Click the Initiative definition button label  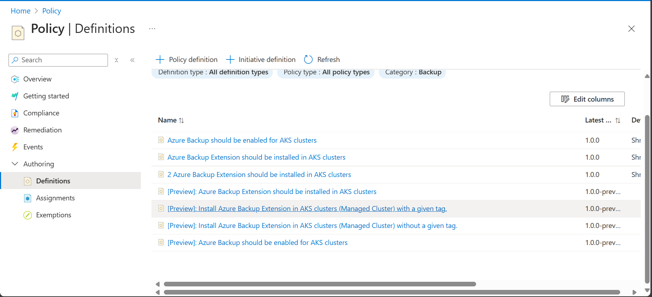click(267, 59)
